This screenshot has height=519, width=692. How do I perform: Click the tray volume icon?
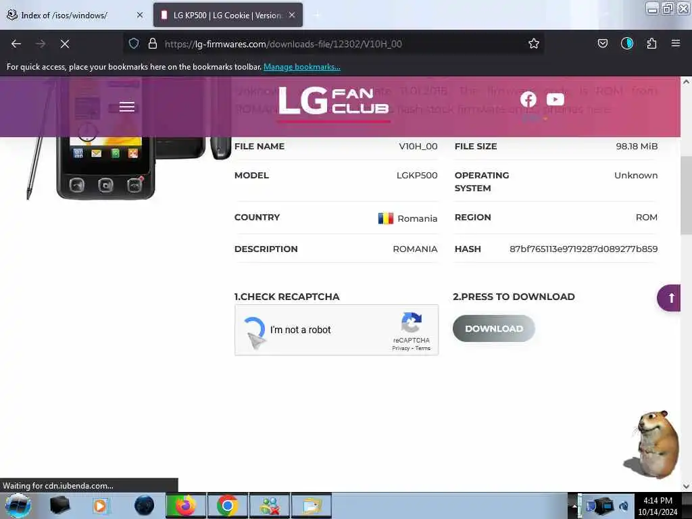coord(624,506)
